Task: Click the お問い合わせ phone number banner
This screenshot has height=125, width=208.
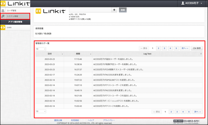Action: [x=186, y=122]
